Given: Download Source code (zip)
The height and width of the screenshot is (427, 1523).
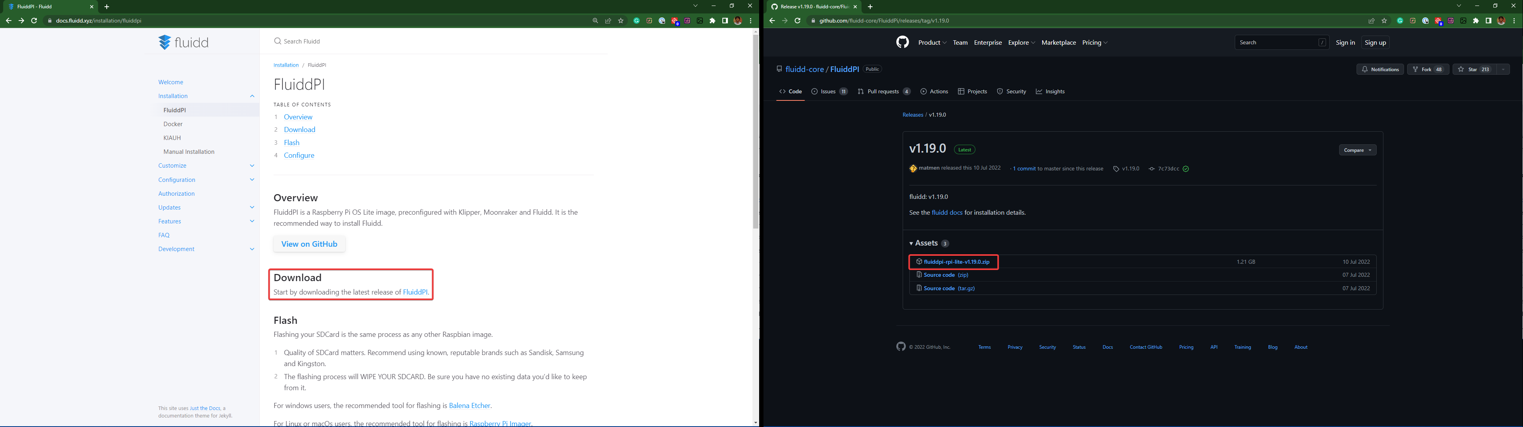Looking at the screenshot, I should coord(946,275).
